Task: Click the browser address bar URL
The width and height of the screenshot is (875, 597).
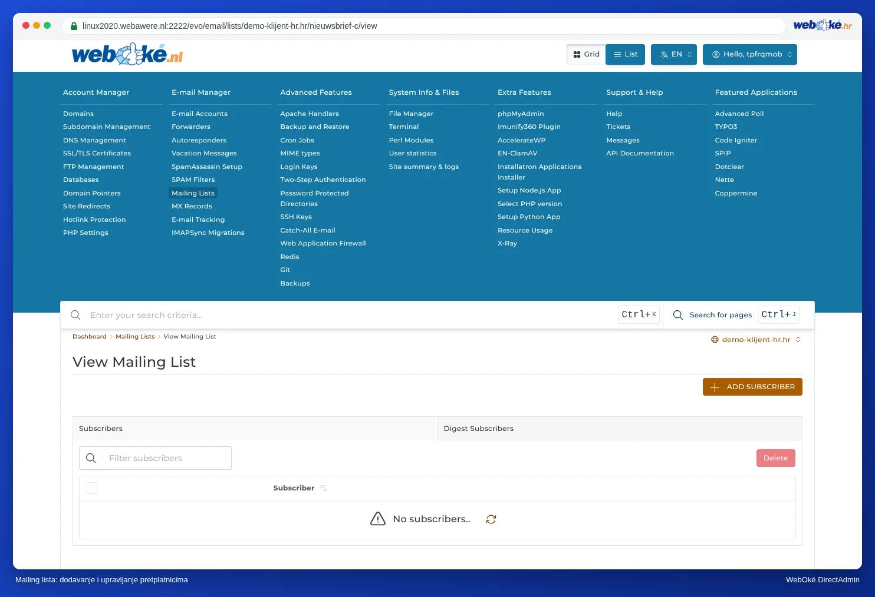Action: tap(230, 26)
